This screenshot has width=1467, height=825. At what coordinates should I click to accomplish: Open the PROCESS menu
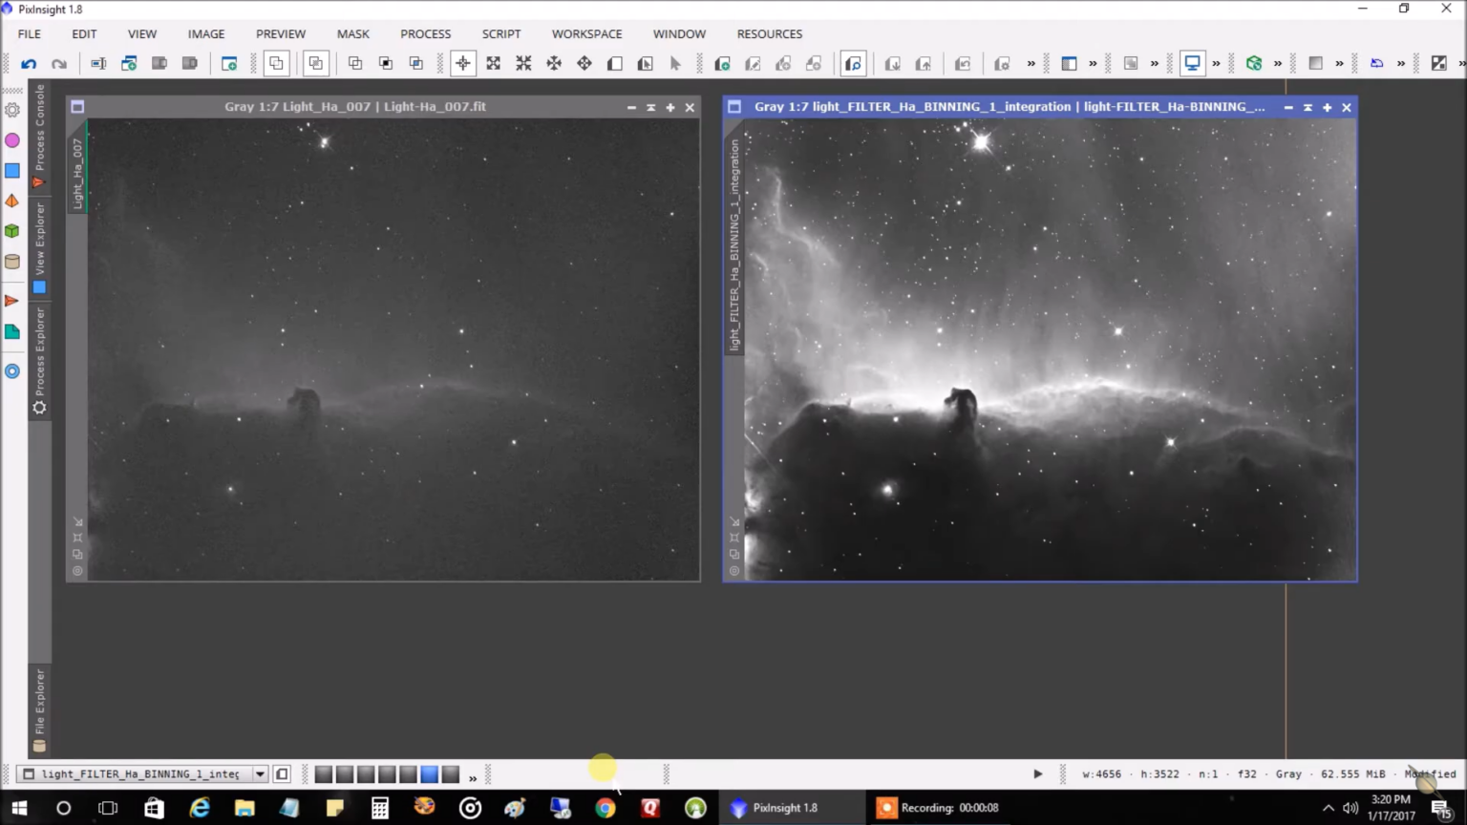426,33
